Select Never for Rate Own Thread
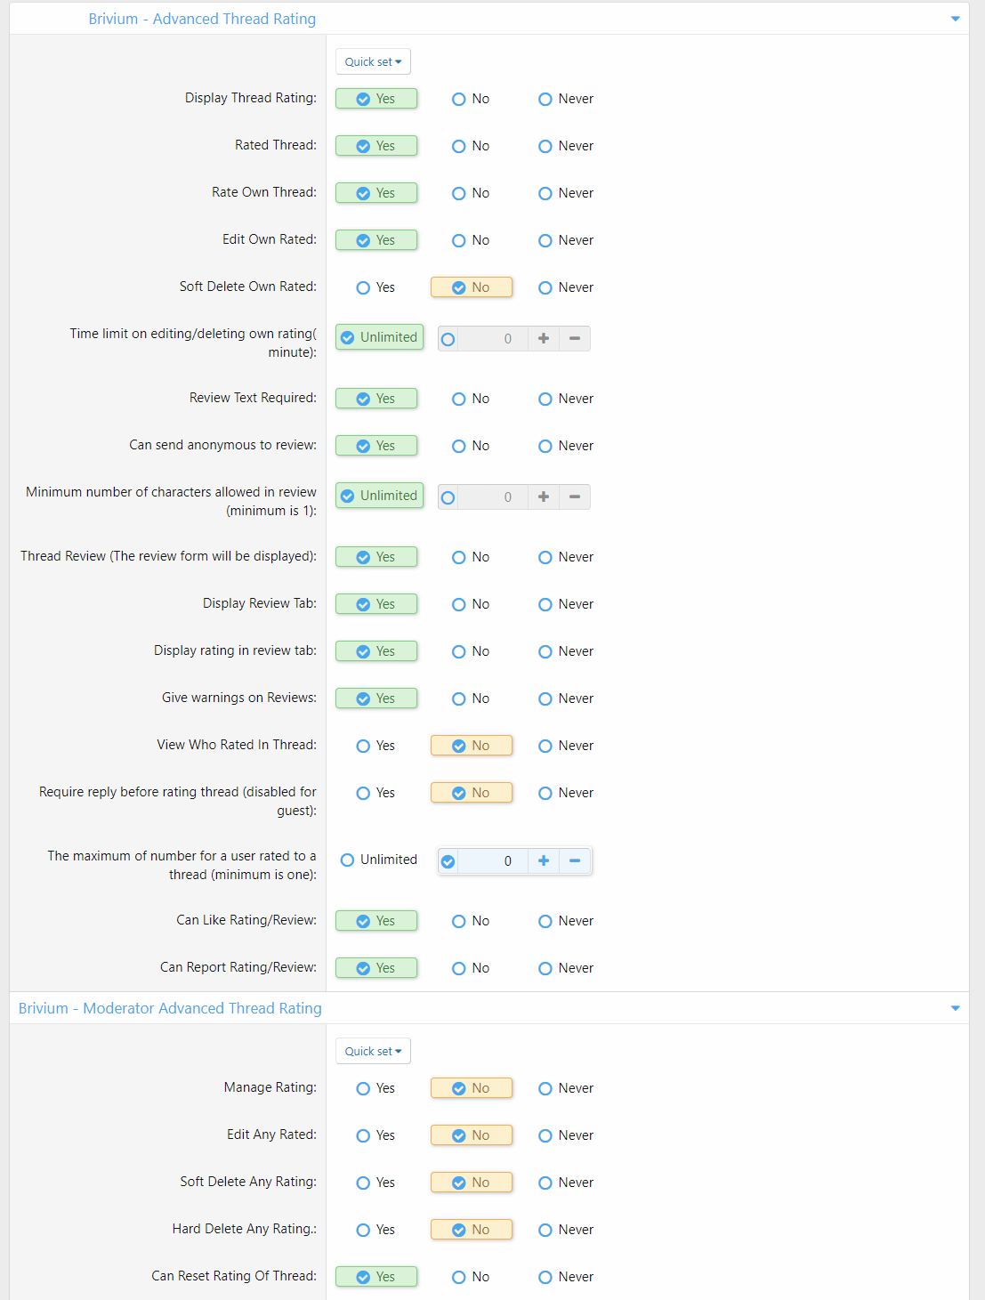 tap(565, 193)
